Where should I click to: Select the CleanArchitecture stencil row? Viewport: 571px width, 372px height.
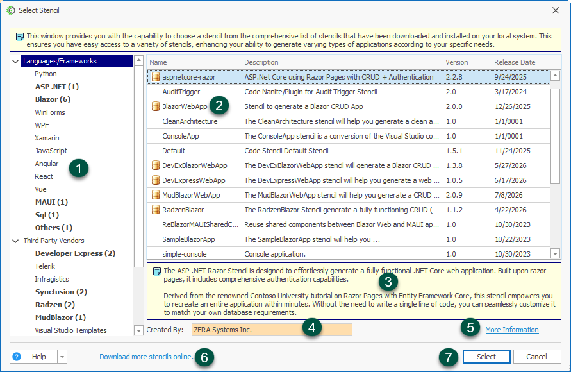(349, 121)
